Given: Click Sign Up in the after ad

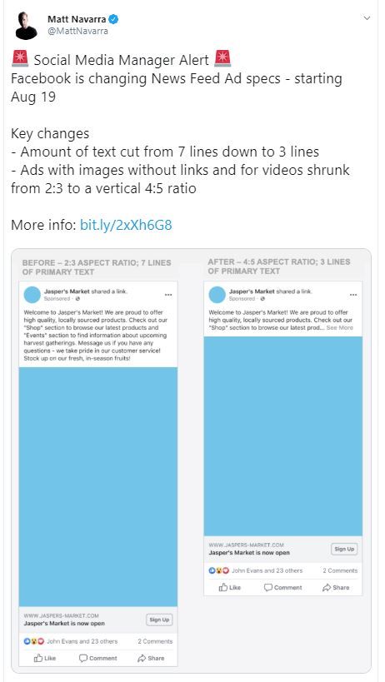Looking at the screenshot, I should tap(344, 549).
